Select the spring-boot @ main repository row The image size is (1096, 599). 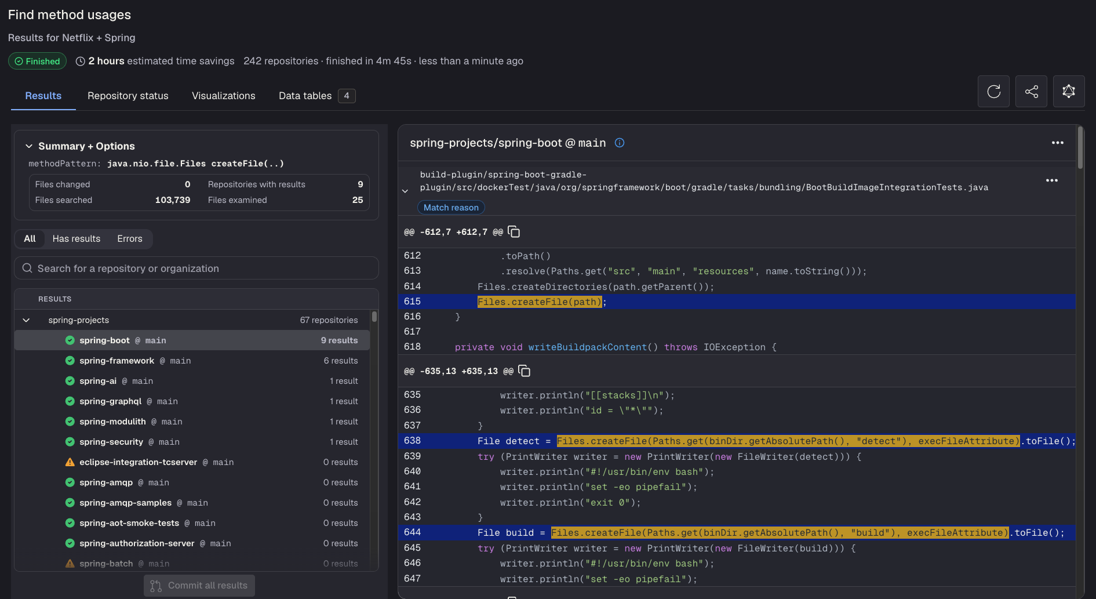[x=192, y=340]
